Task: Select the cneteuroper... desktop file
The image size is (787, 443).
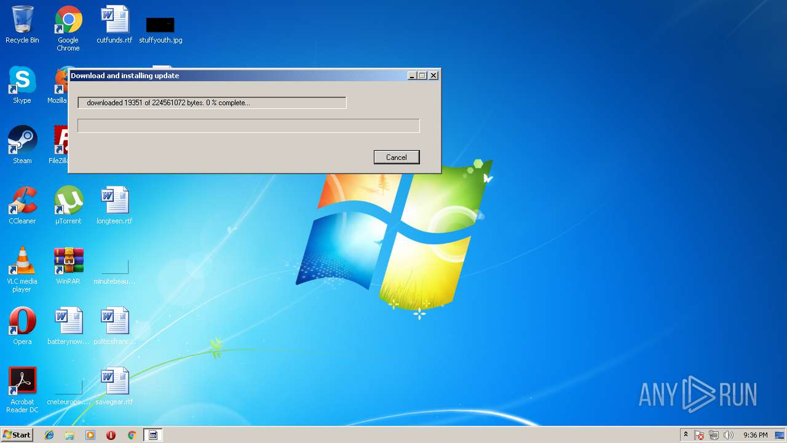Action: 68,391
